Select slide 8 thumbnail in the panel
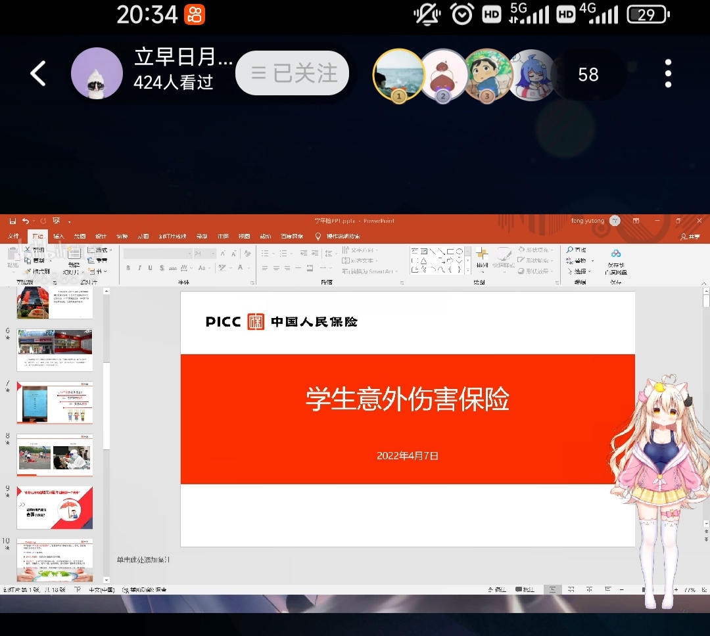The width and height of the screenshot is (710, 636). [55, 455]
